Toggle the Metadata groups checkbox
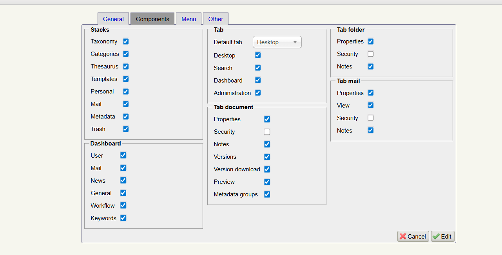 267,194
